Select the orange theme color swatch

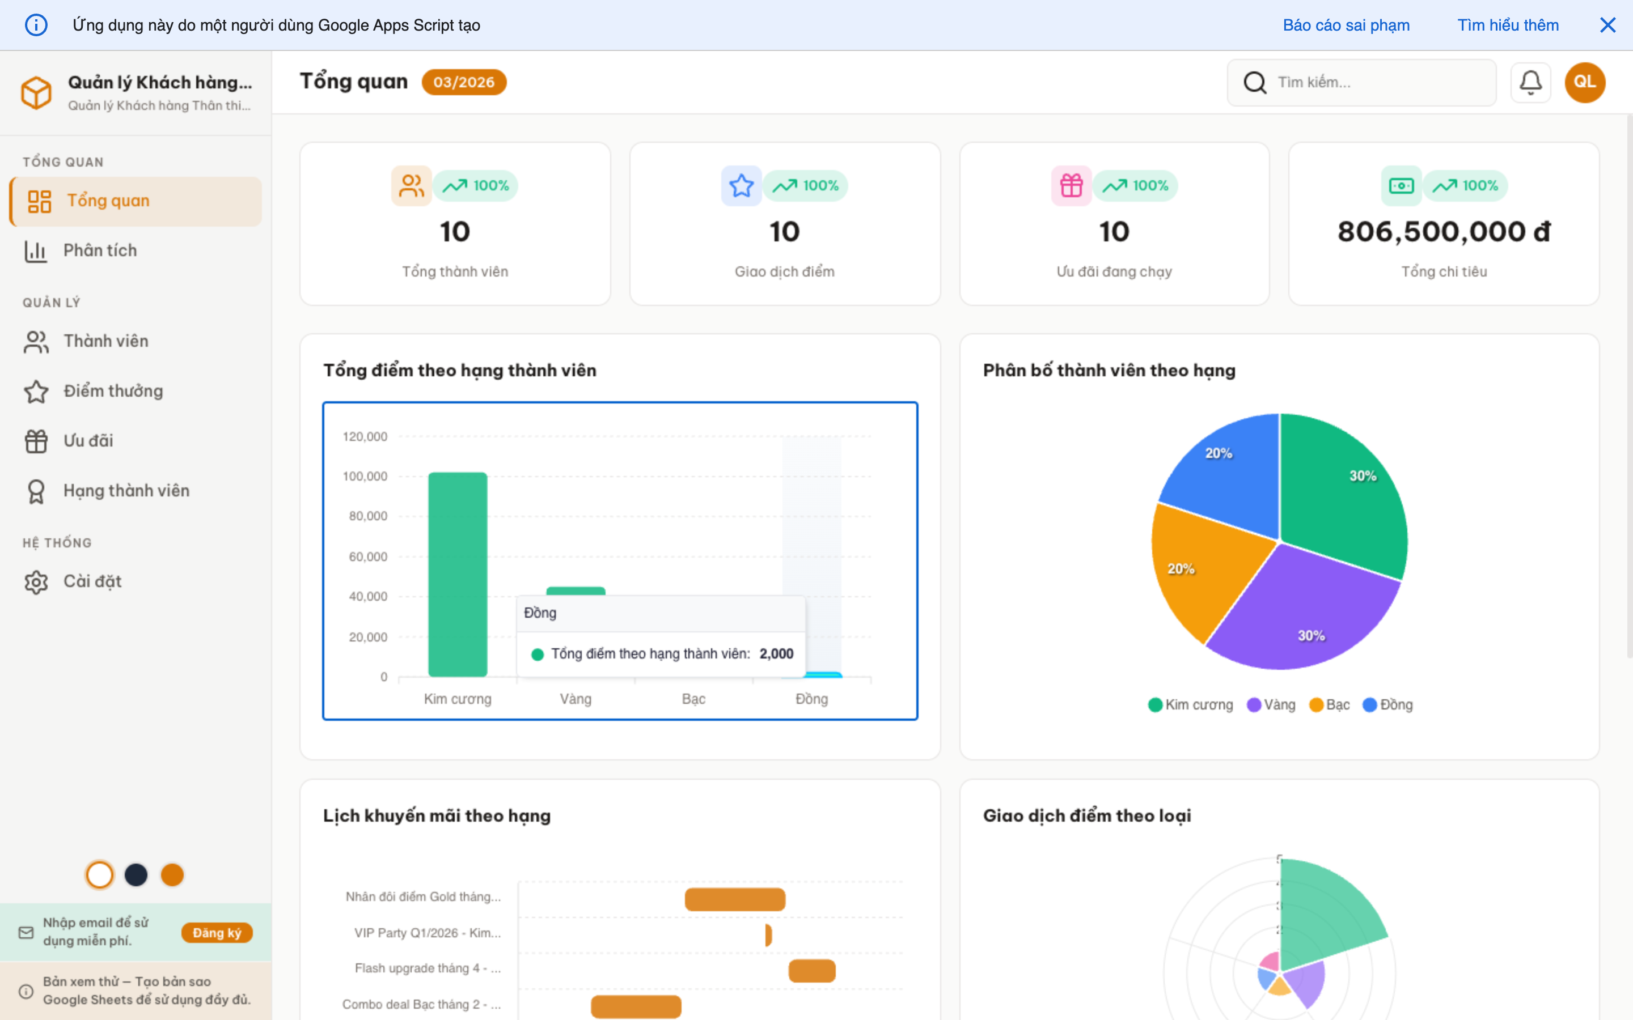(x=172, y=875)
